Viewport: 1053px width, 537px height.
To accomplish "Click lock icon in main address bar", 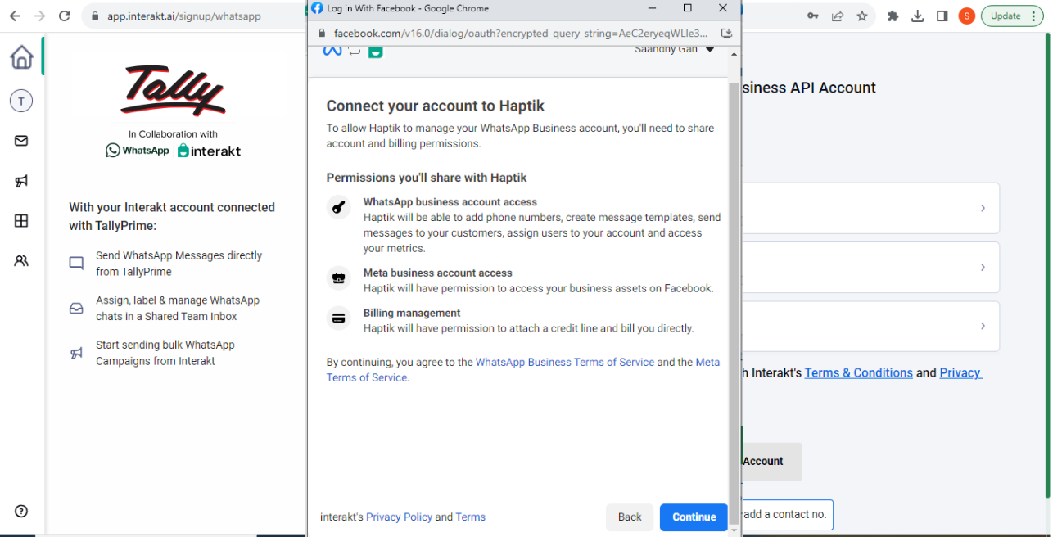I will pyautogui.click(x=95, y=16).
